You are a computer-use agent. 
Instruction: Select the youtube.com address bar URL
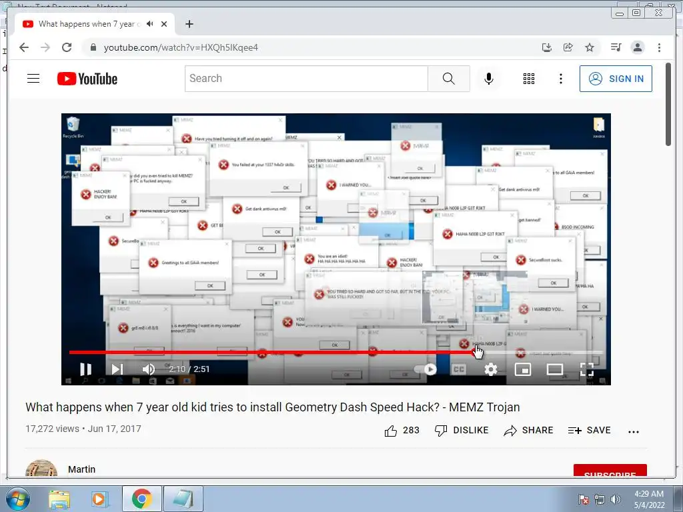[x=181, y=47]
